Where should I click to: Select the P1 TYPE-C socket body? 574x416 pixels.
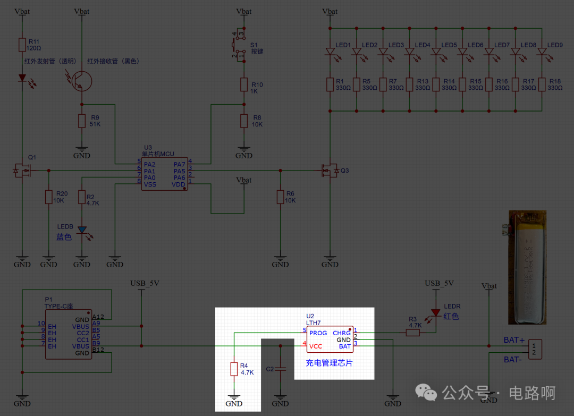(x=69, y=334)
